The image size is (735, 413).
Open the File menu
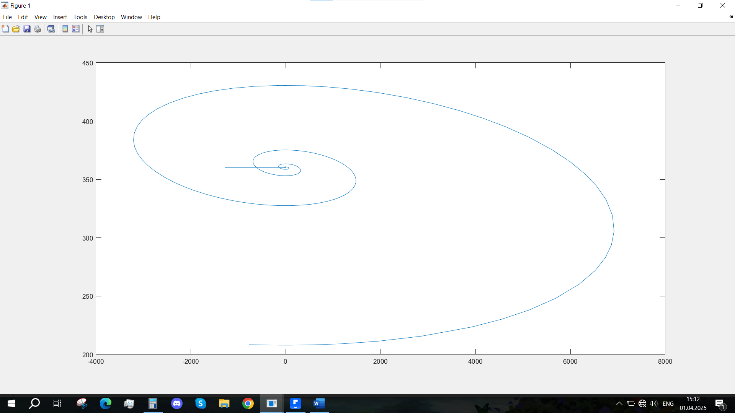(x=7, y=17)
